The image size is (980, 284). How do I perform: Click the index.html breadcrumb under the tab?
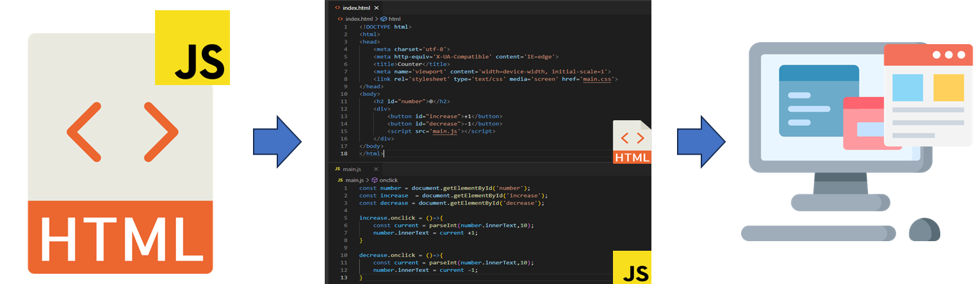359,19
